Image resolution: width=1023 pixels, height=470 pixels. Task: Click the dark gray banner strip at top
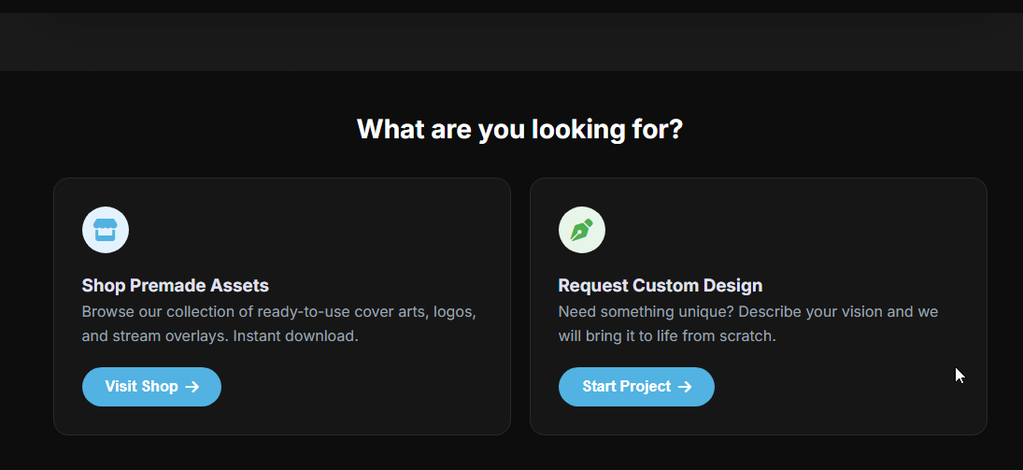click(x=511, y=42)
